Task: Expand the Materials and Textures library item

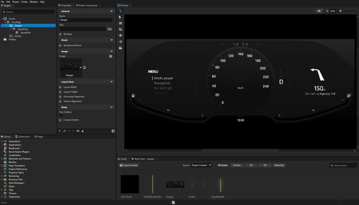Action: pos(2,158)
